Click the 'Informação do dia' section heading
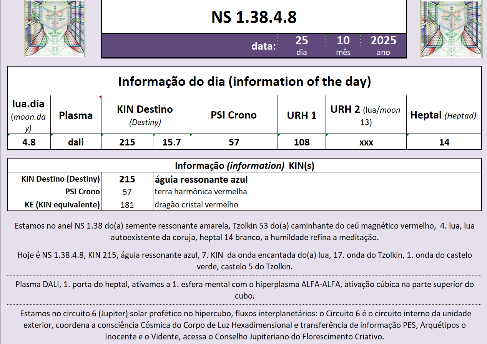The height and width of the screenshot is (344, 487). [x=244, y=82]
